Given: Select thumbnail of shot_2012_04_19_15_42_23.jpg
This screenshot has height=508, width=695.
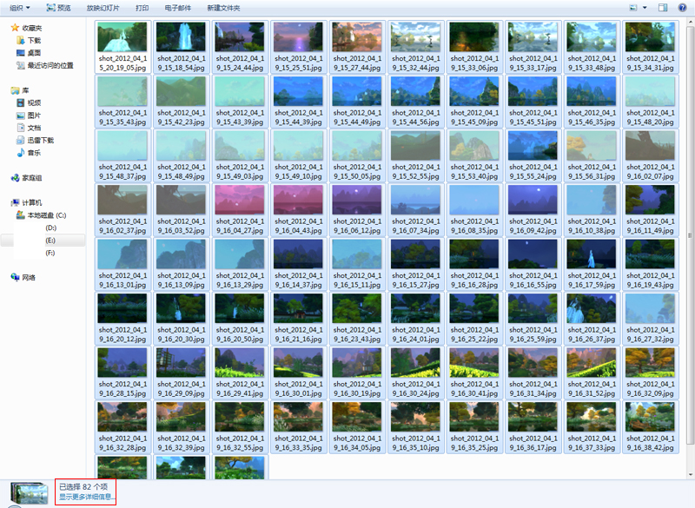Looking at the screenshot, I should coord(181,91).
